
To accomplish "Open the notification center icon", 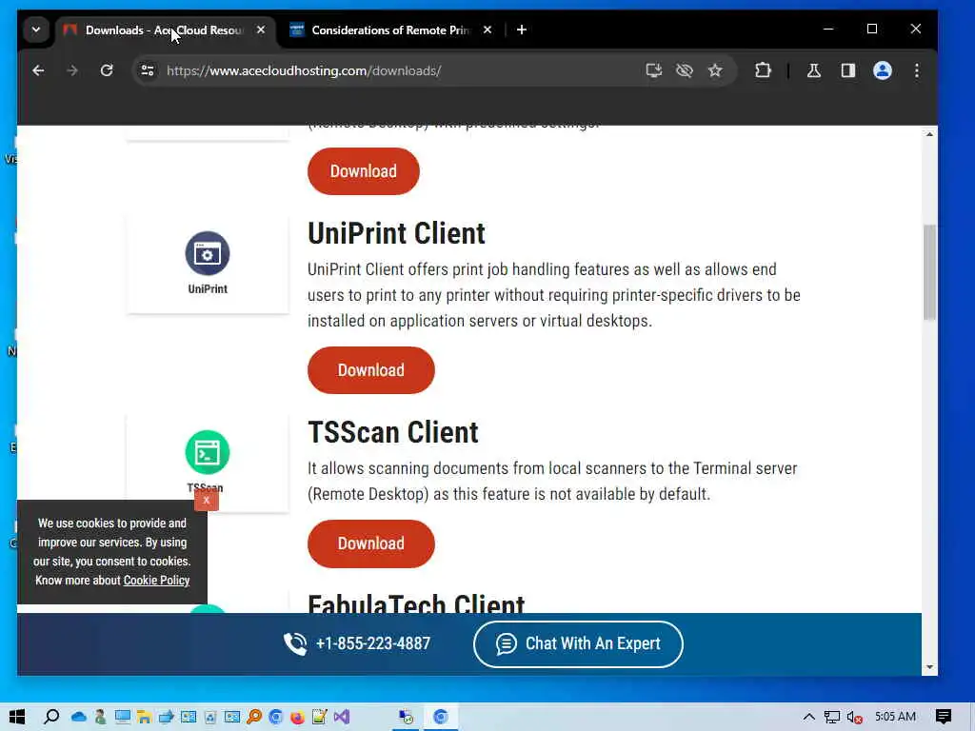I will [944, 717].
